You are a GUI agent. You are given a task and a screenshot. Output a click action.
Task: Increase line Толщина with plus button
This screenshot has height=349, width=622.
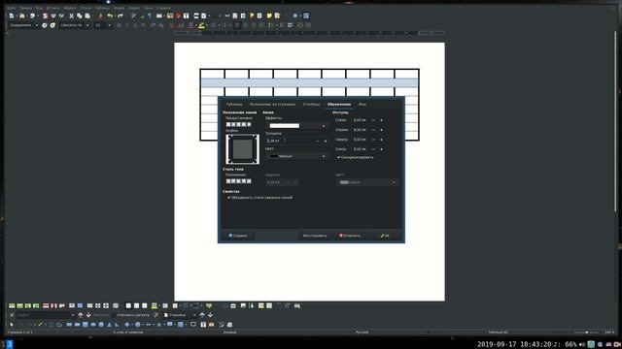326,141
